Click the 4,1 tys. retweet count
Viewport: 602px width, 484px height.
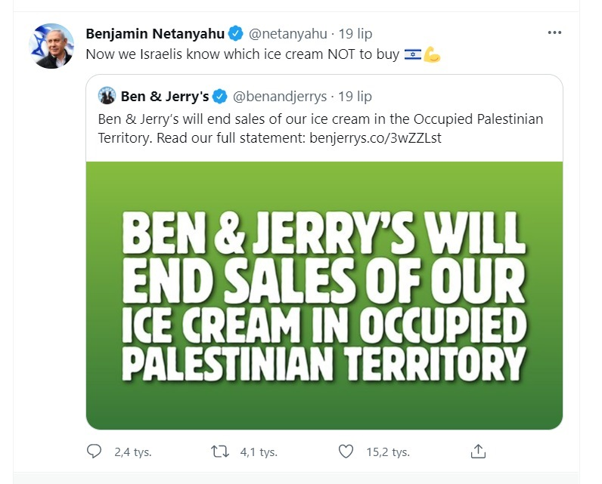(x=258, y=452)
